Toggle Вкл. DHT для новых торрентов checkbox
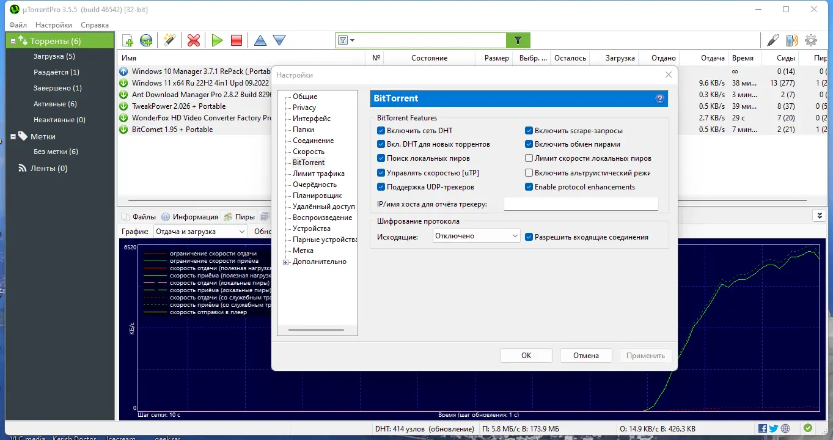The width and height of the screenshot is (833, 440). click(381, 144)
